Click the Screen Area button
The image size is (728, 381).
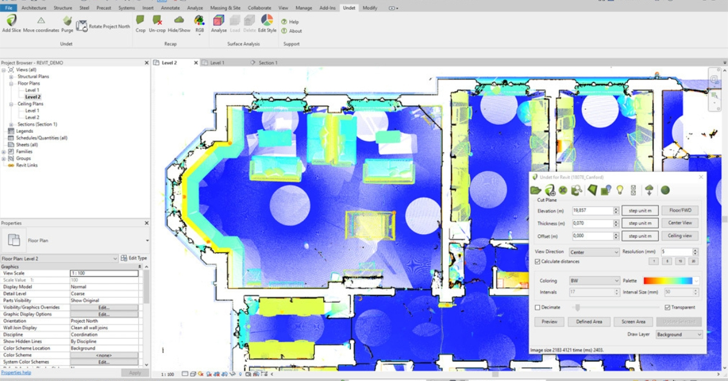[633, 322]
